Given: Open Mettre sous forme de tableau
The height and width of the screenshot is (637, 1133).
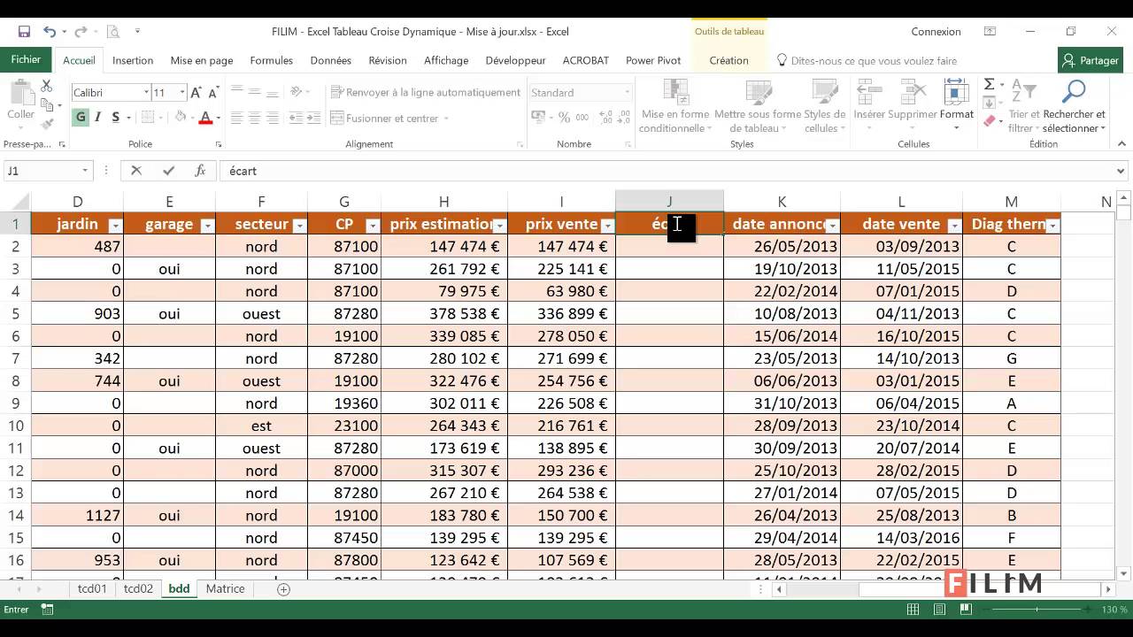Looking at the screenshot, I should 758,107.
